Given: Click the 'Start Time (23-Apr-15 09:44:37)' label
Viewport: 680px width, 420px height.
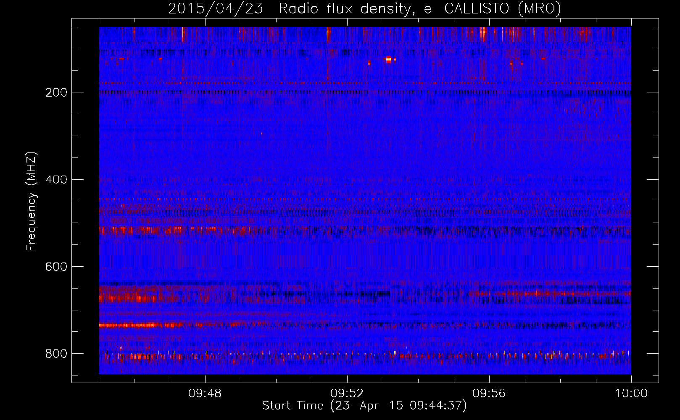Looking at the screenshot, I should pyautogui.click(x=364, y=406).
